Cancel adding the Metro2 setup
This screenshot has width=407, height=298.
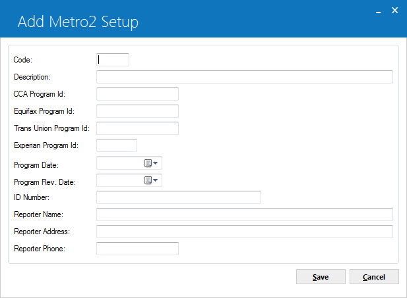374,277
